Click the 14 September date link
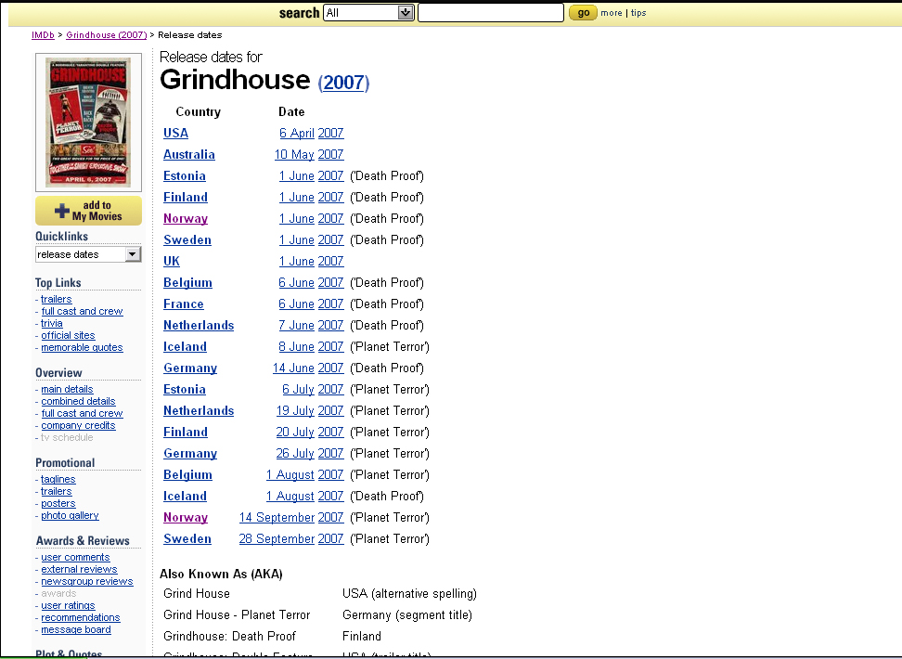This screenshot has height=659, width=902. coord(277,518)
